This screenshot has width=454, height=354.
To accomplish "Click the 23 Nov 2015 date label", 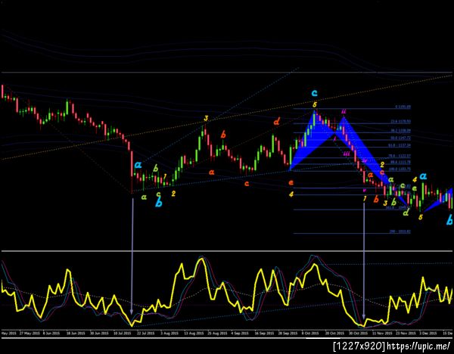I will tap(406, 333).
